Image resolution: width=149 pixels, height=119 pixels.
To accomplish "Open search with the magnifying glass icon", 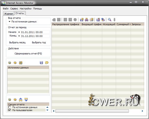I will pos(110,20).
